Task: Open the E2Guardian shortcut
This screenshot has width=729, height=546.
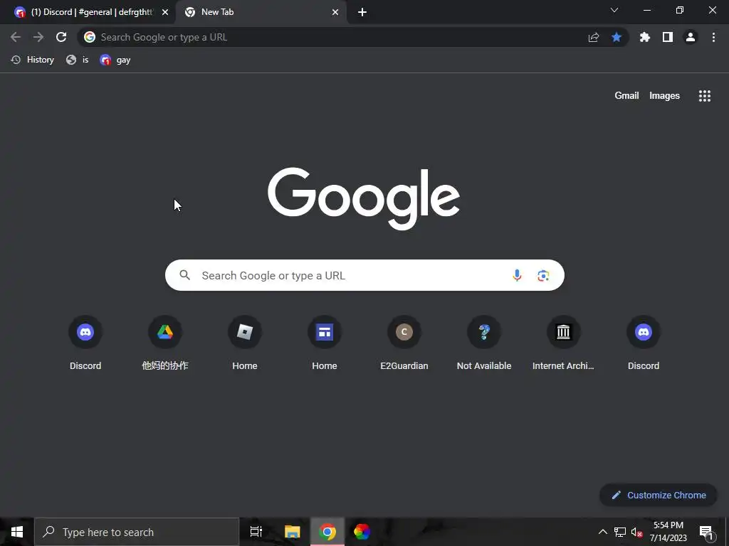Action: coord(404,343)
